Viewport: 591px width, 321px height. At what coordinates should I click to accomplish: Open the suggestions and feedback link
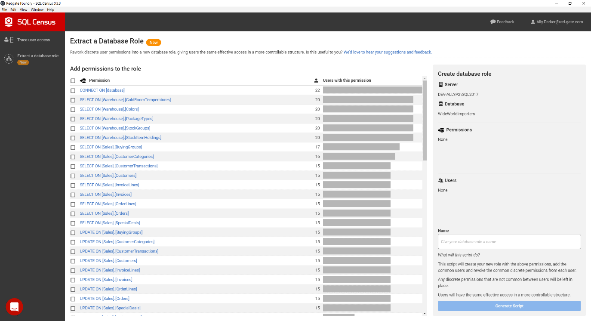click(x=388, y=52)
